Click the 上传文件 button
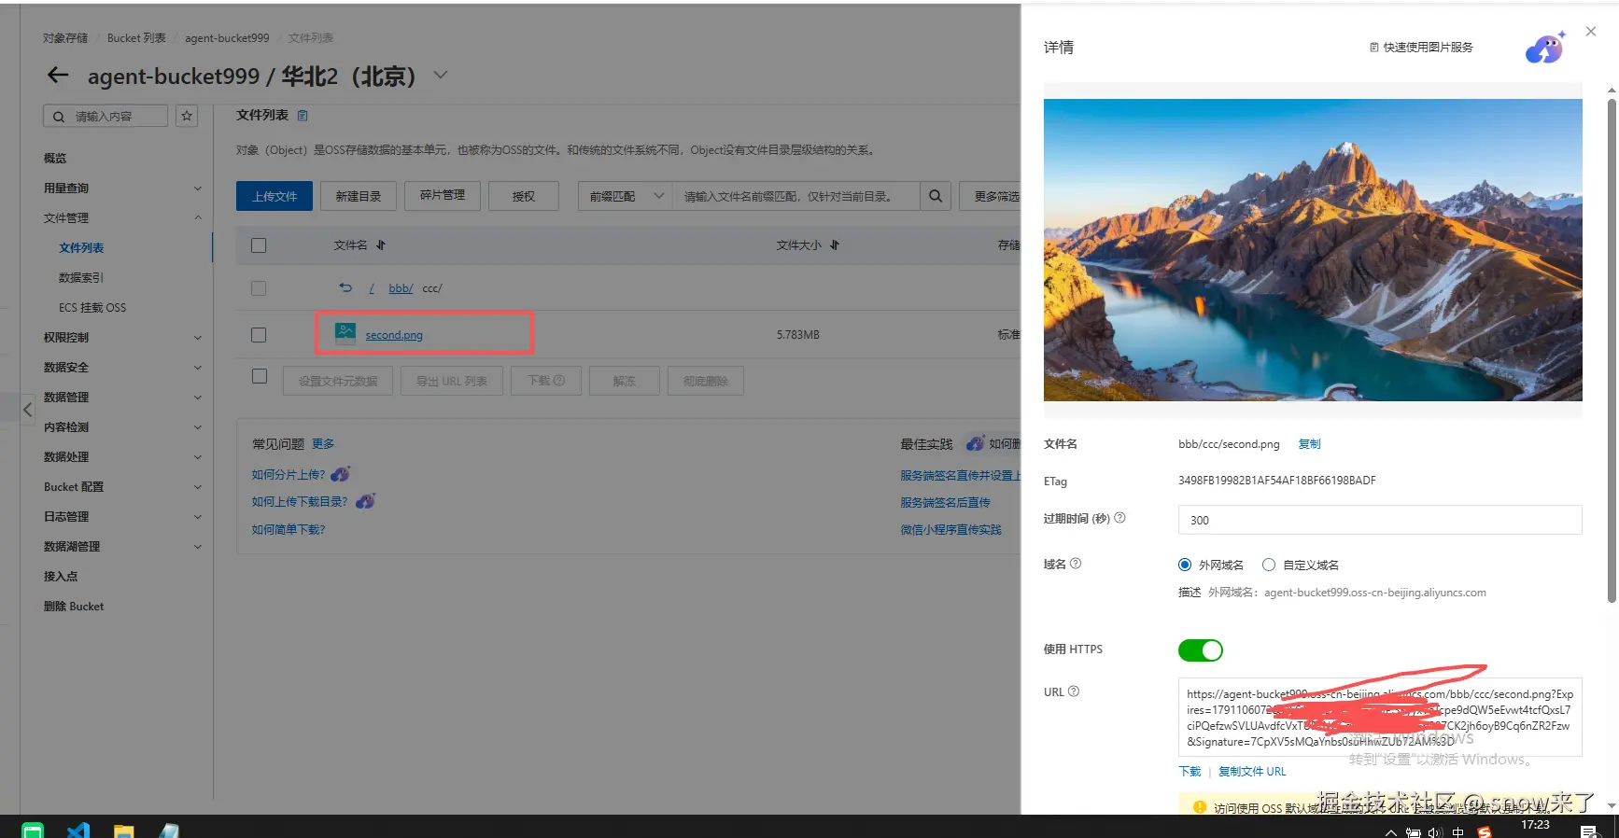The image size is (1619, 838). pos(275,196)
